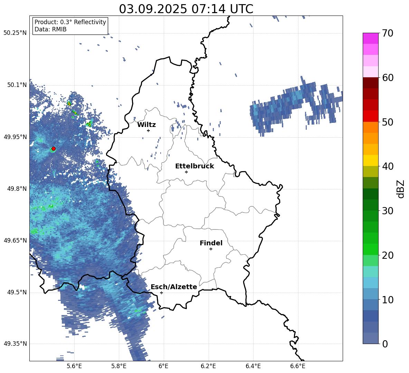Click the 49.8°N latitude label

point(17,189)
